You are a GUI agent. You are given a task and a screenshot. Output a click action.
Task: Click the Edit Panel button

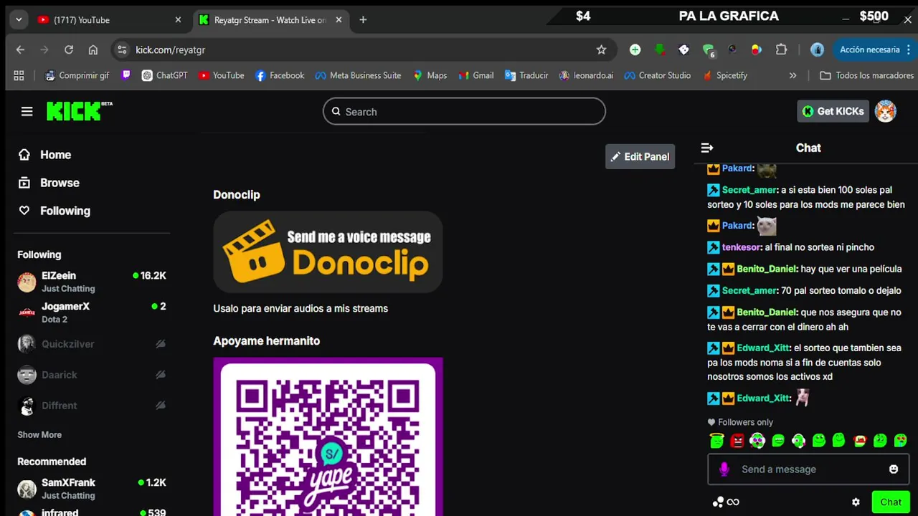[x=640, y=157]
